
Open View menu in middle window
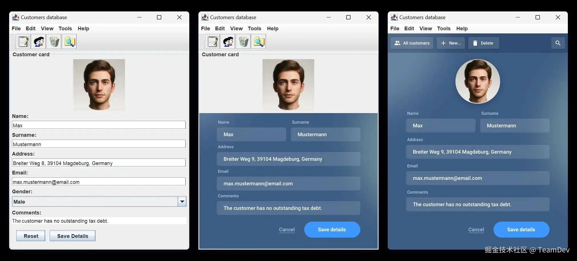236,29
